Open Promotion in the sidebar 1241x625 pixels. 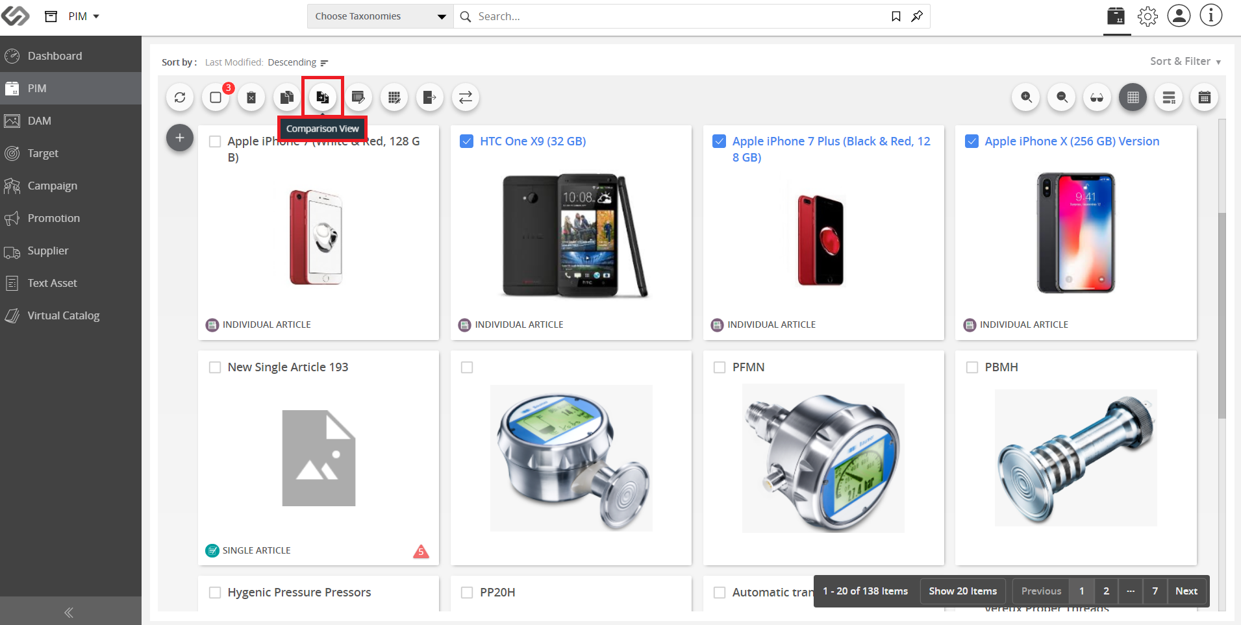(x=71, y=218)
